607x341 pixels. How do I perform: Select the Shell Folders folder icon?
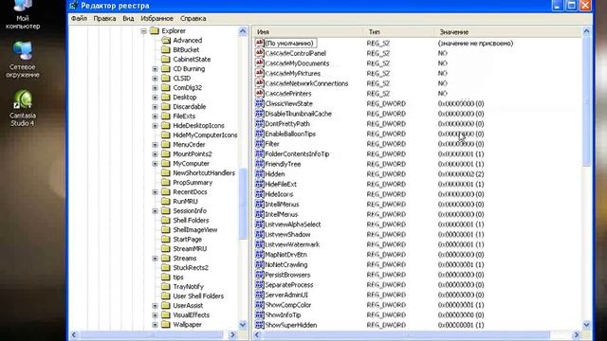click(166, 220)
